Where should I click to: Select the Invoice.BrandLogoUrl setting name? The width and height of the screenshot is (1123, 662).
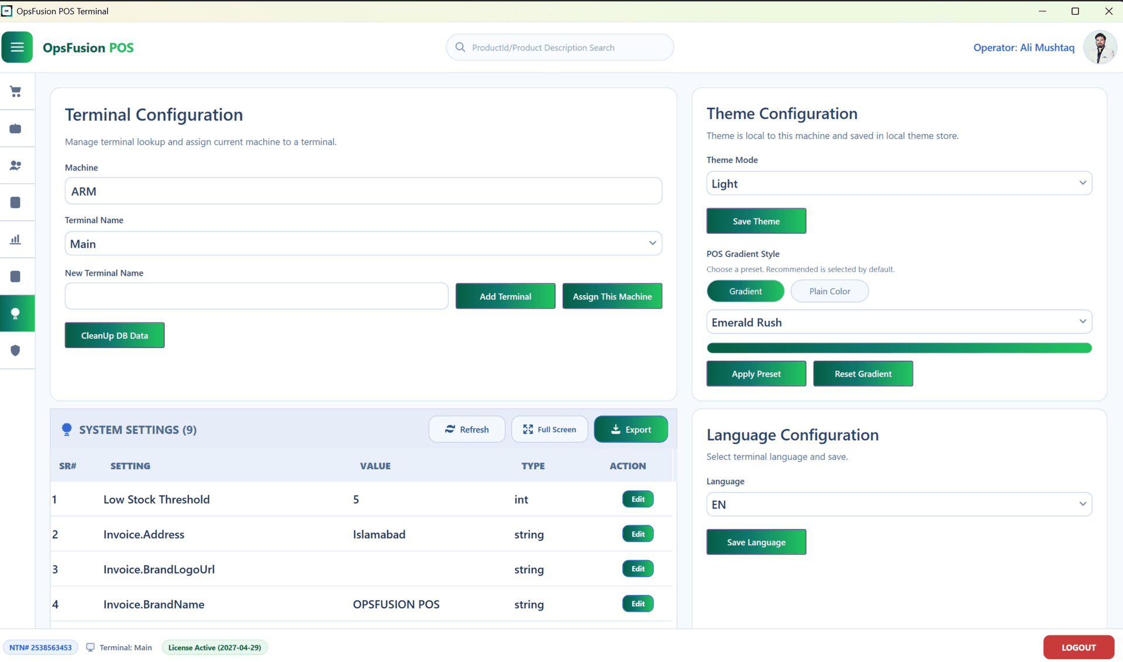[159, 570]
